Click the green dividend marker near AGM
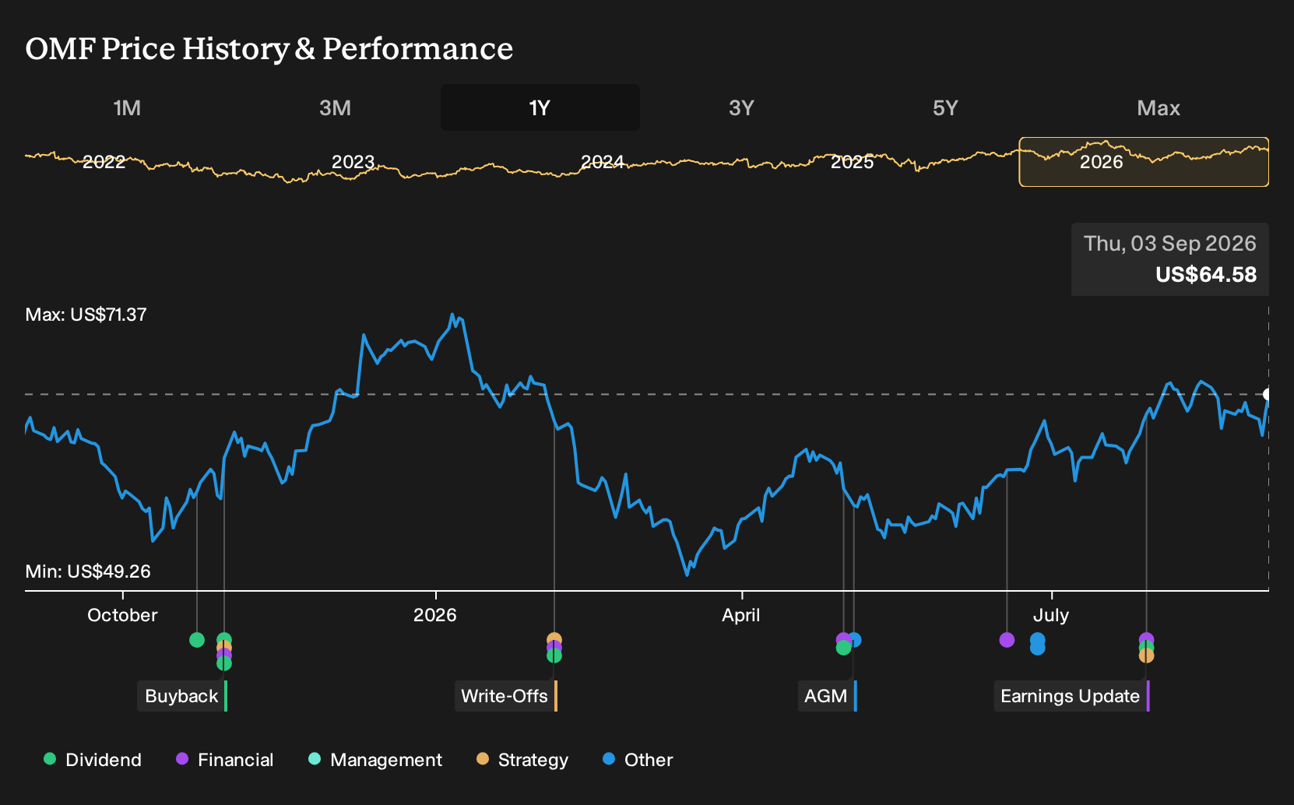Viewport: 1294px width, 805px height. (843, 648)
